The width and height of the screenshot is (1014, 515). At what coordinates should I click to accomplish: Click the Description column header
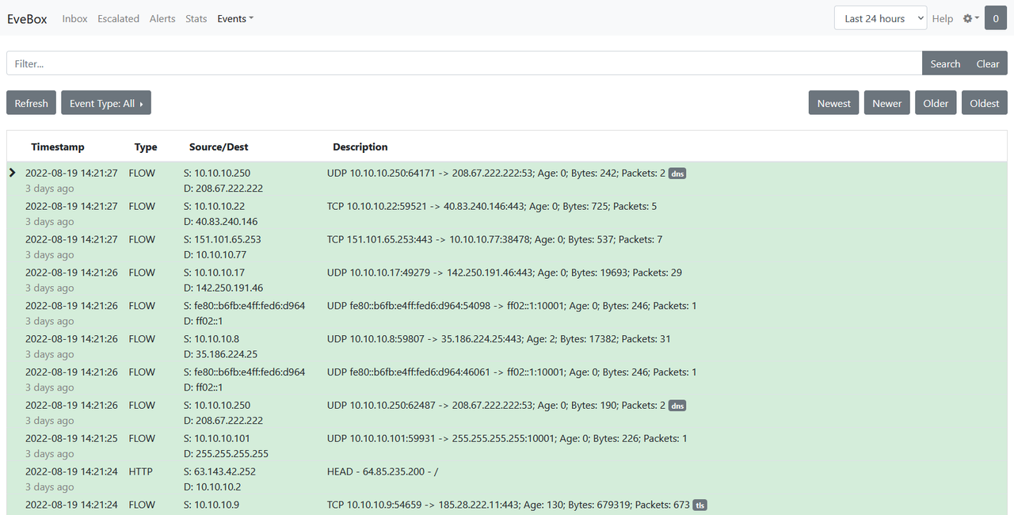coord(360,147)
